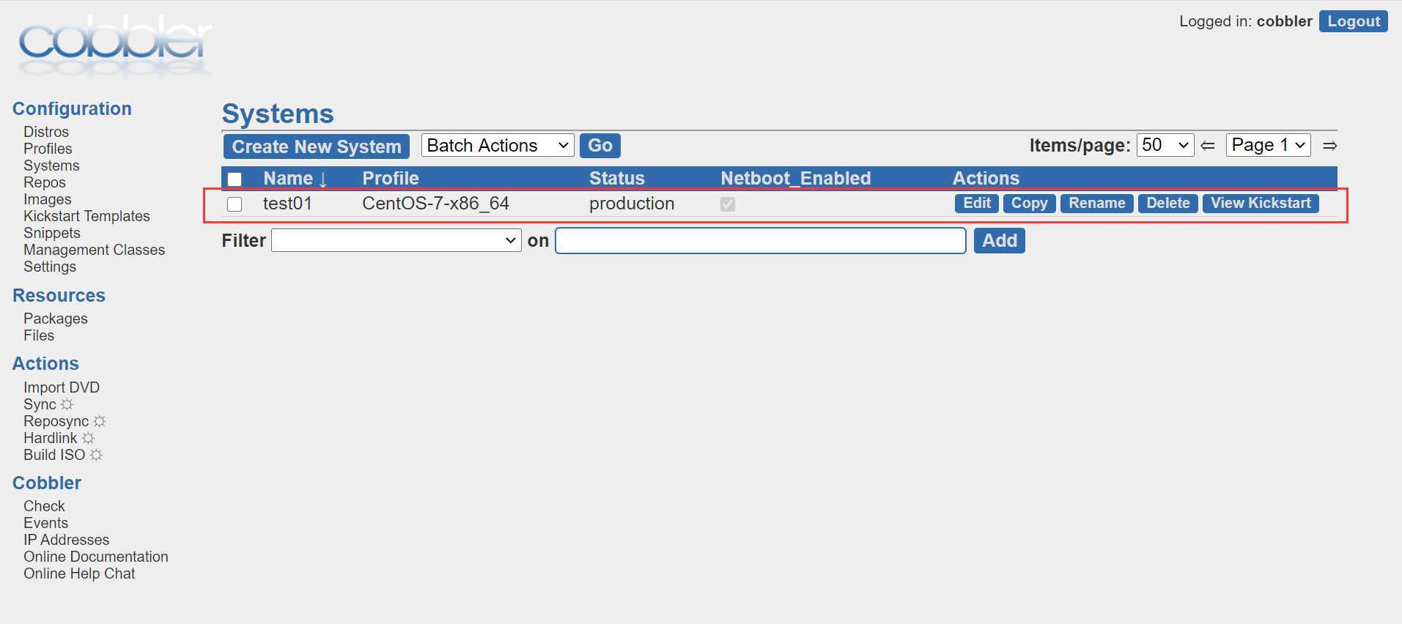
Task: Open Kickstart Templates in the sidebar
Action: (x=86, y=216)
